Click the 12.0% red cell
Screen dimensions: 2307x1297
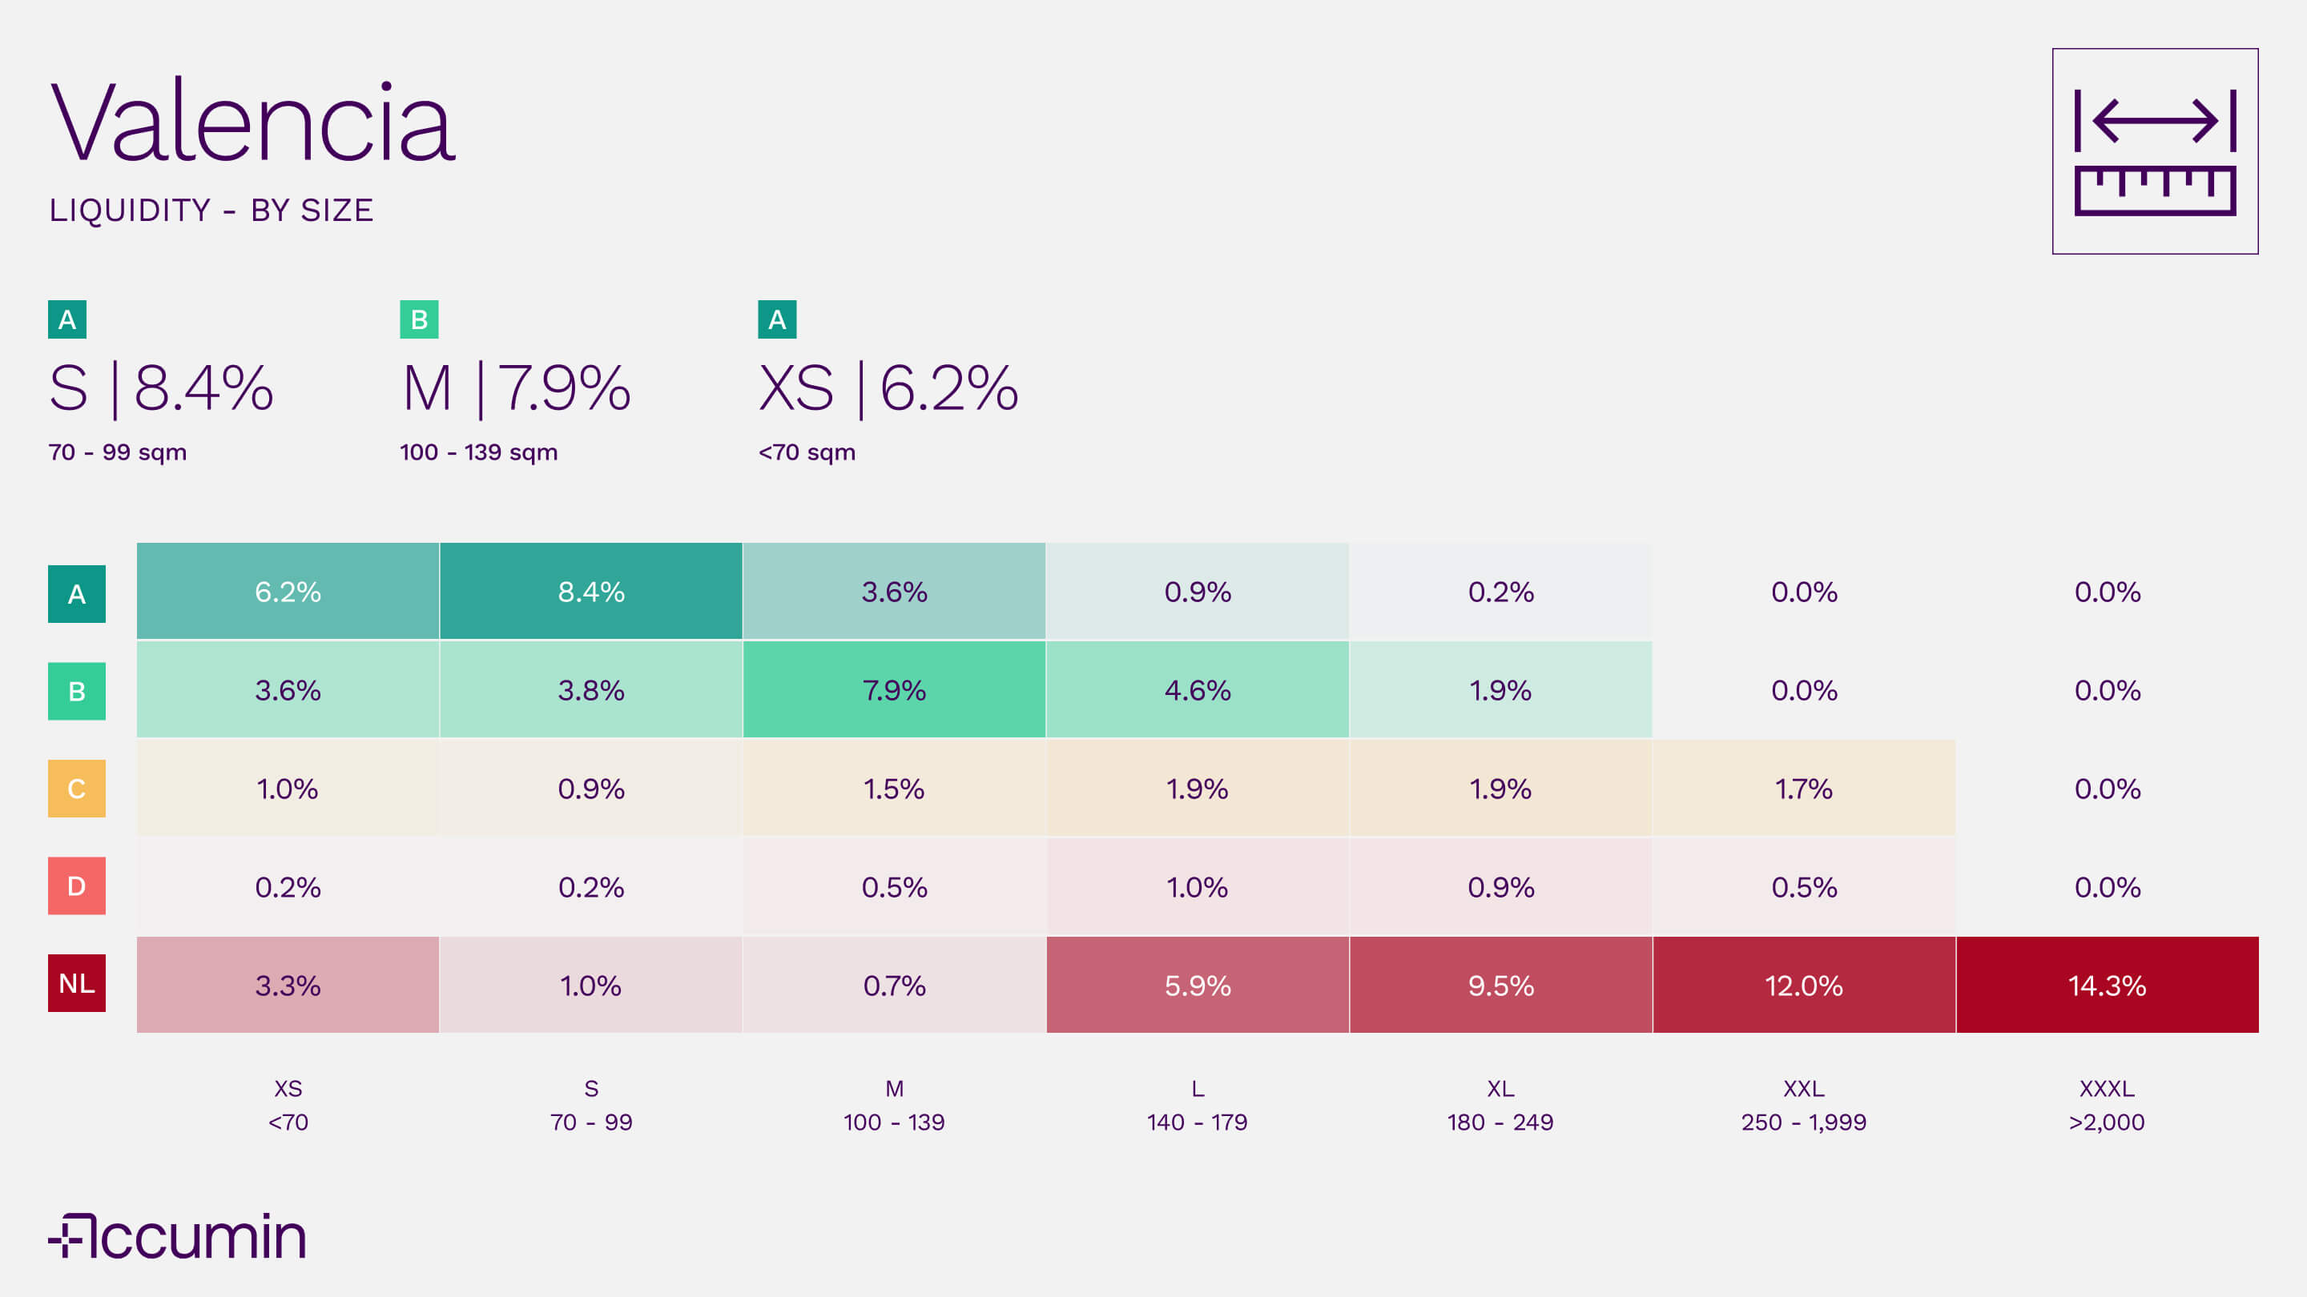tap(1804, 986)
